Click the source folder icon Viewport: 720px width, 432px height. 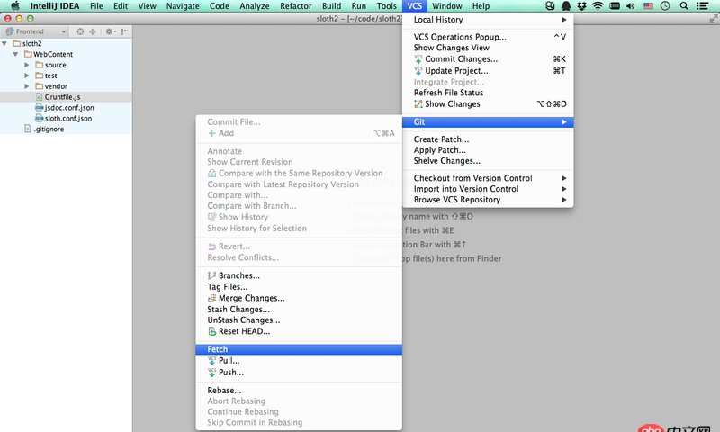pyautogui.click(x=39, y=65)
